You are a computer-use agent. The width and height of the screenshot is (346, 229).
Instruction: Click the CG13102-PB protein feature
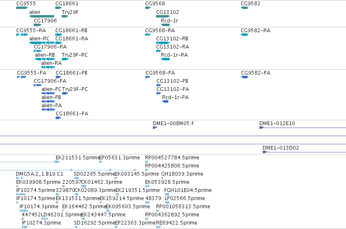click(x=159, y=85)
